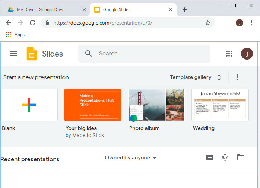This screenshot has height=188, width=260.
Task: Close the Google Slides tab
Action: click(171, 10)
